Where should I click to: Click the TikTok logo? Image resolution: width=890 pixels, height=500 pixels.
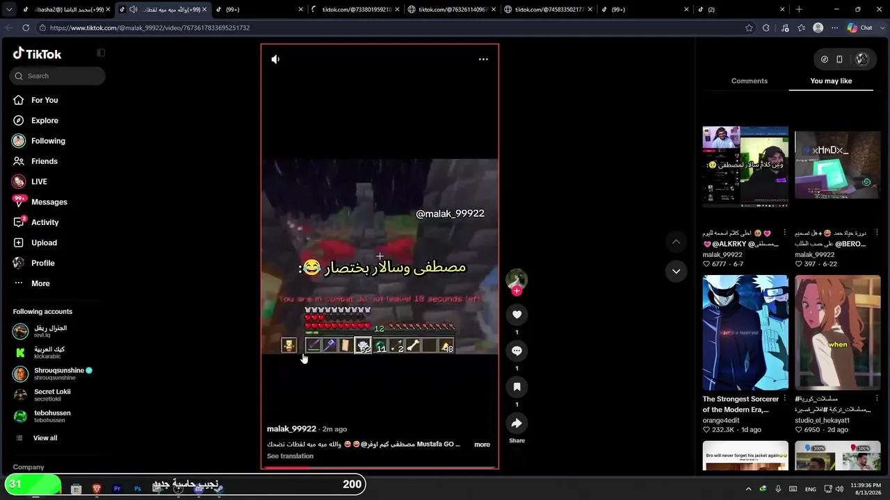(x=38, y=53)
